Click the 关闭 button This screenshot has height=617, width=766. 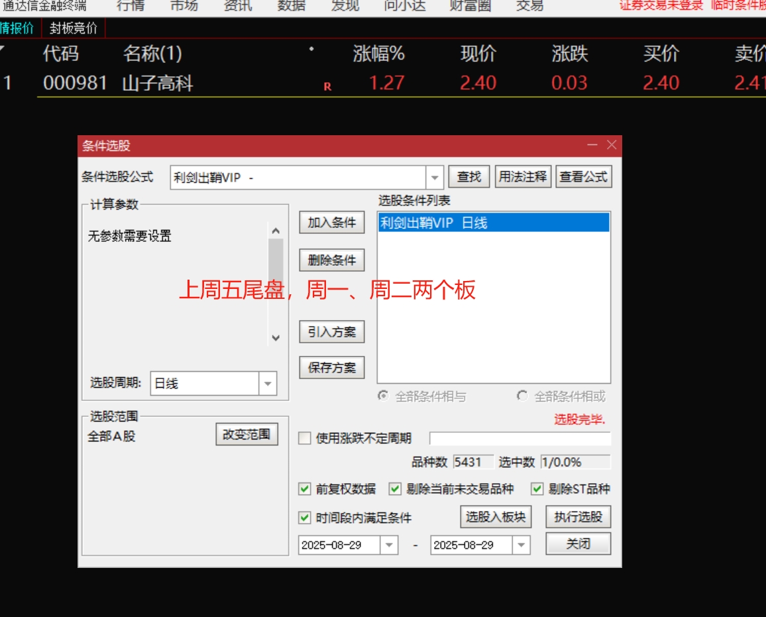pos(578,543)
